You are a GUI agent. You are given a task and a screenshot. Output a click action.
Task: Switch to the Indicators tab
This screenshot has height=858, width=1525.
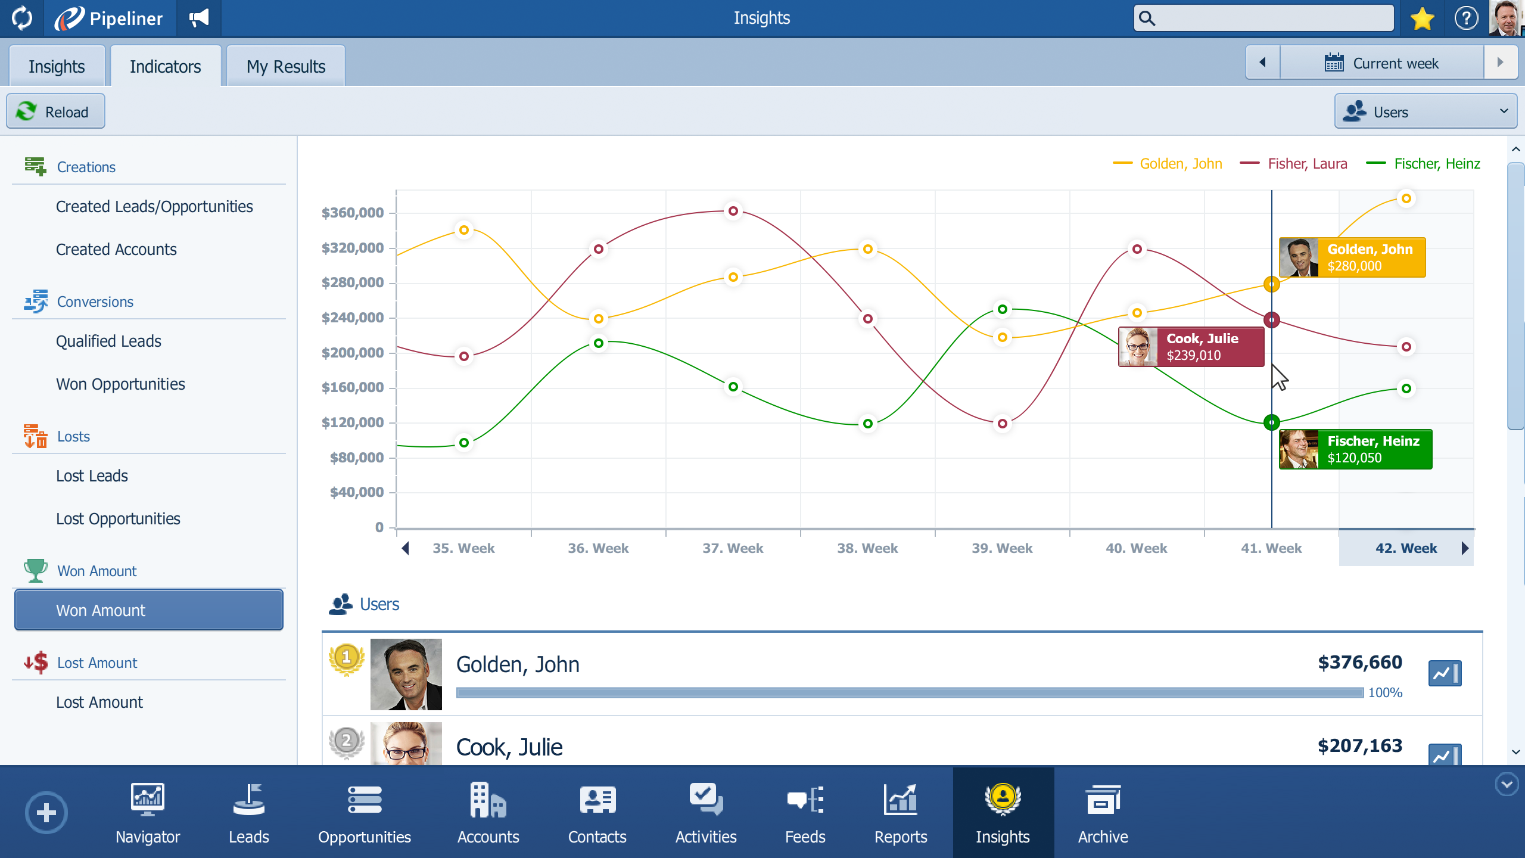(x=166, y=66)
